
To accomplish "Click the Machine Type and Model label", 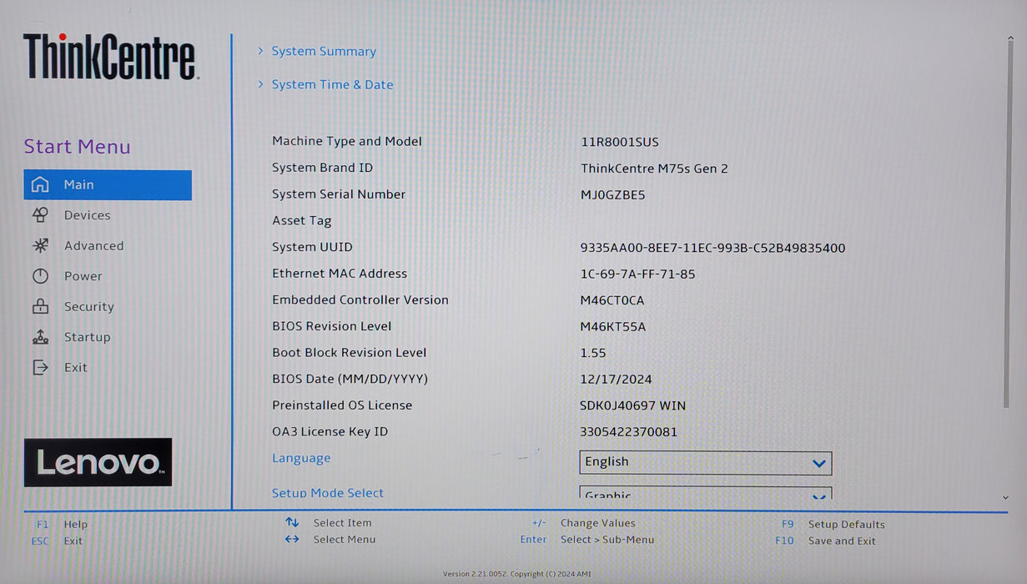I will coord(347,141).
